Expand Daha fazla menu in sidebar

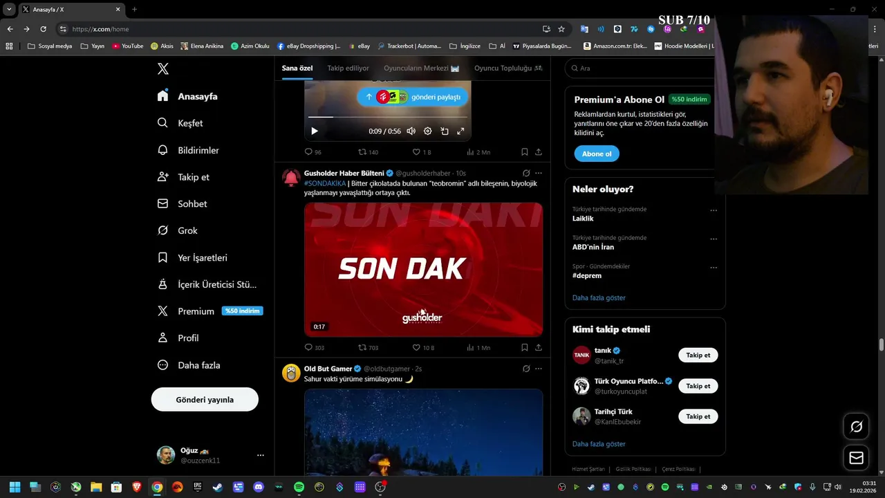coord(189,365)
